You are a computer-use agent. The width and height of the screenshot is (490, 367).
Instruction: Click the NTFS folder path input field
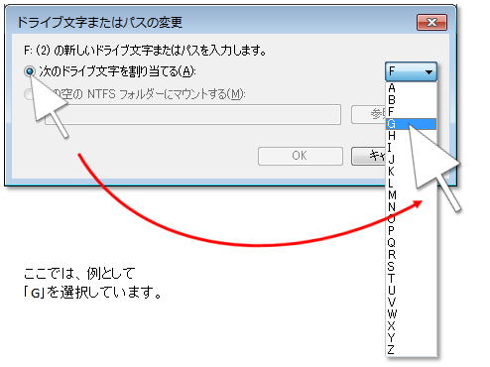coord(193,114)
